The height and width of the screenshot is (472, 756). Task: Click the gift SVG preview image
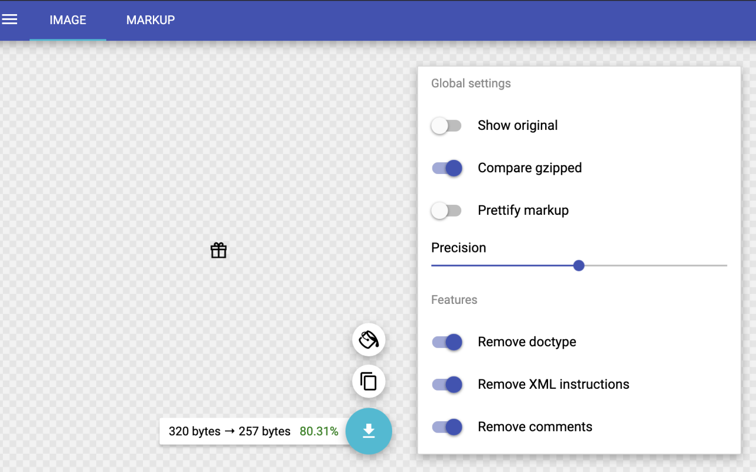click(219, 251)
